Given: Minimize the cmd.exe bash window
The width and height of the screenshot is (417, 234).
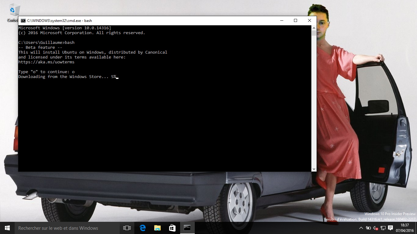Looking at the screenshot, I should (x=281, y=20).
